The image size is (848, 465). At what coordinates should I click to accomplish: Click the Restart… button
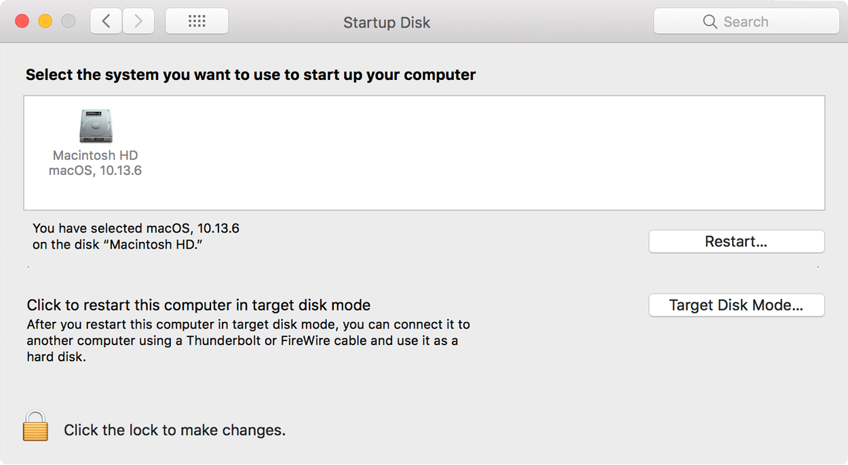tap(736, 242)
